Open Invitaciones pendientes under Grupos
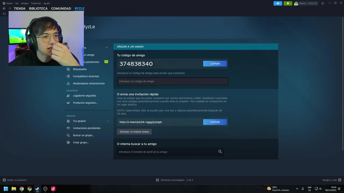The width and height of the screenshot is (344, 193). pyautogui.click(x=87, y=128)
